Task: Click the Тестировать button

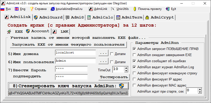Action: [114, 77]
